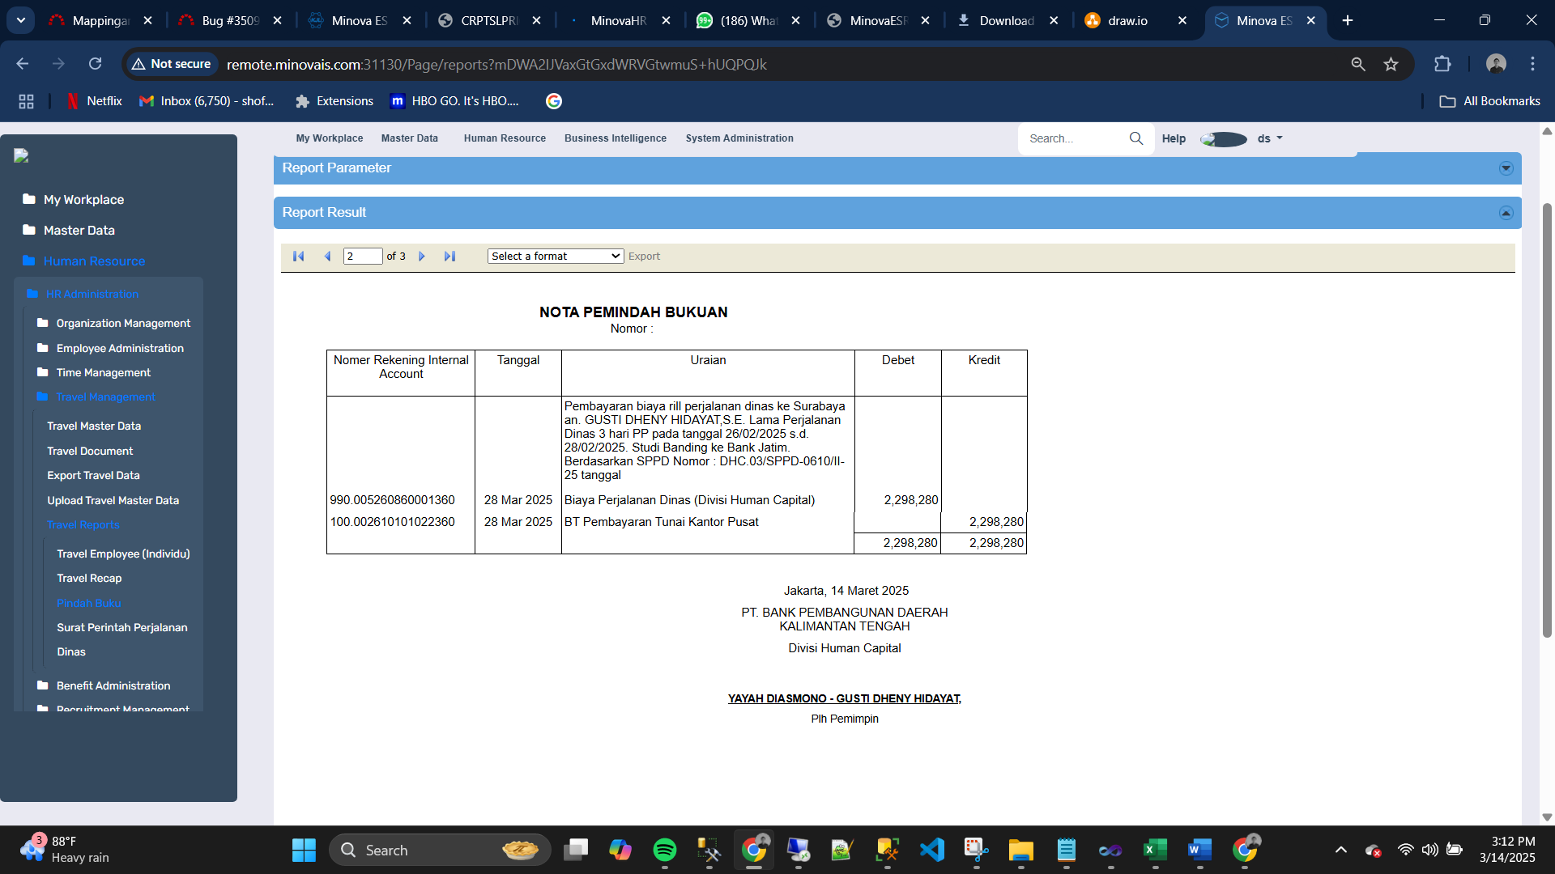Open Travel Master Data in sidebar
The height and width of the screenshot is (874, 1555).
pyautogui.click(x=94, y=426)
